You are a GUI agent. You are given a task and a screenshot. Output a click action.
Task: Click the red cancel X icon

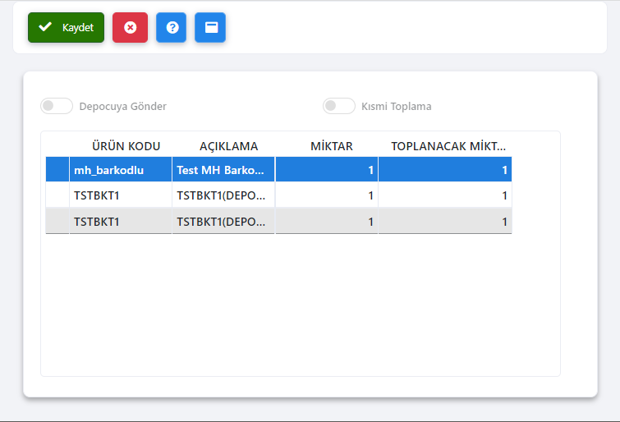(130, 27)
